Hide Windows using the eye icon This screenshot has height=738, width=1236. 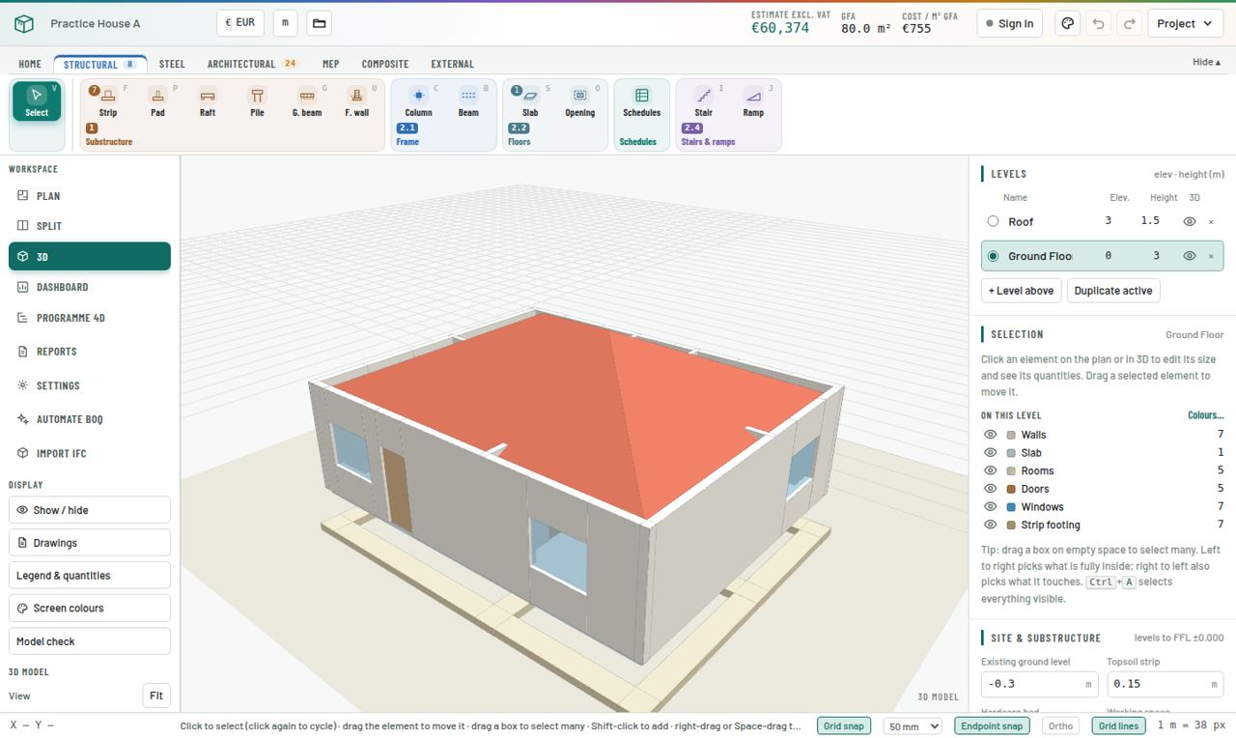tap(990, 506)
